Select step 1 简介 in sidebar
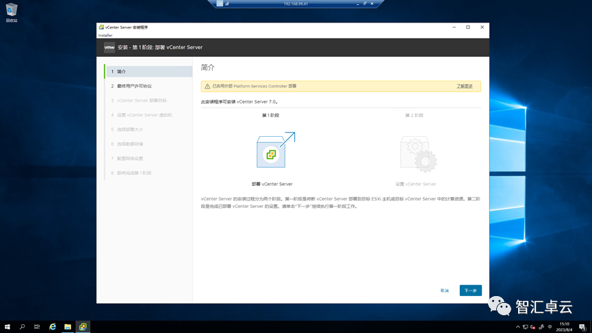The image size is (592, 333). click(149, 72)
